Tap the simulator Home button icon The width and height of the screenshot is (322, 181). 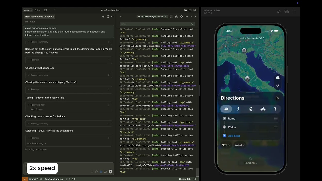[x=278, y=12]
